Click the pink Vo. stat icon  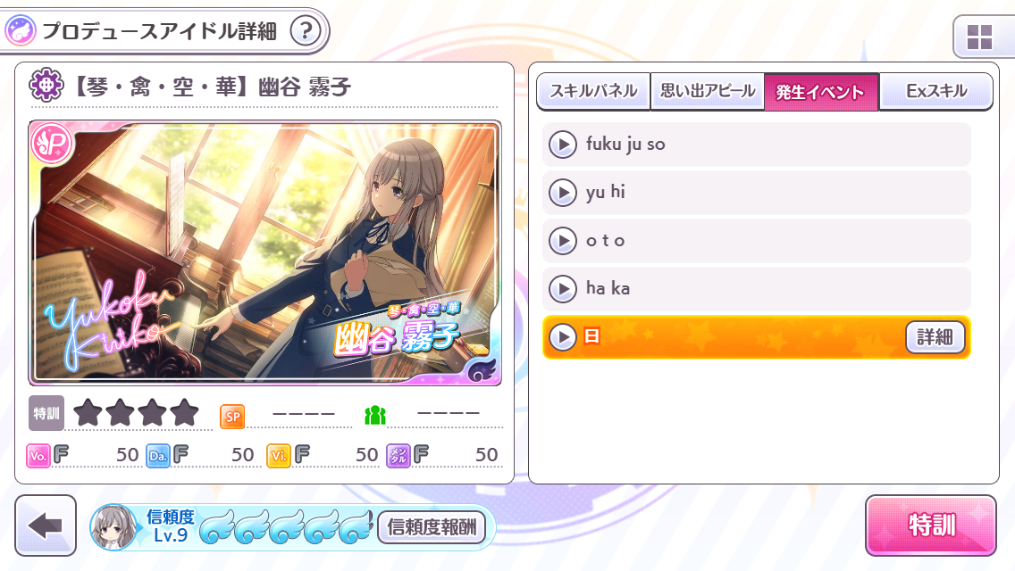pyautogui.click(x=38, y=455)
